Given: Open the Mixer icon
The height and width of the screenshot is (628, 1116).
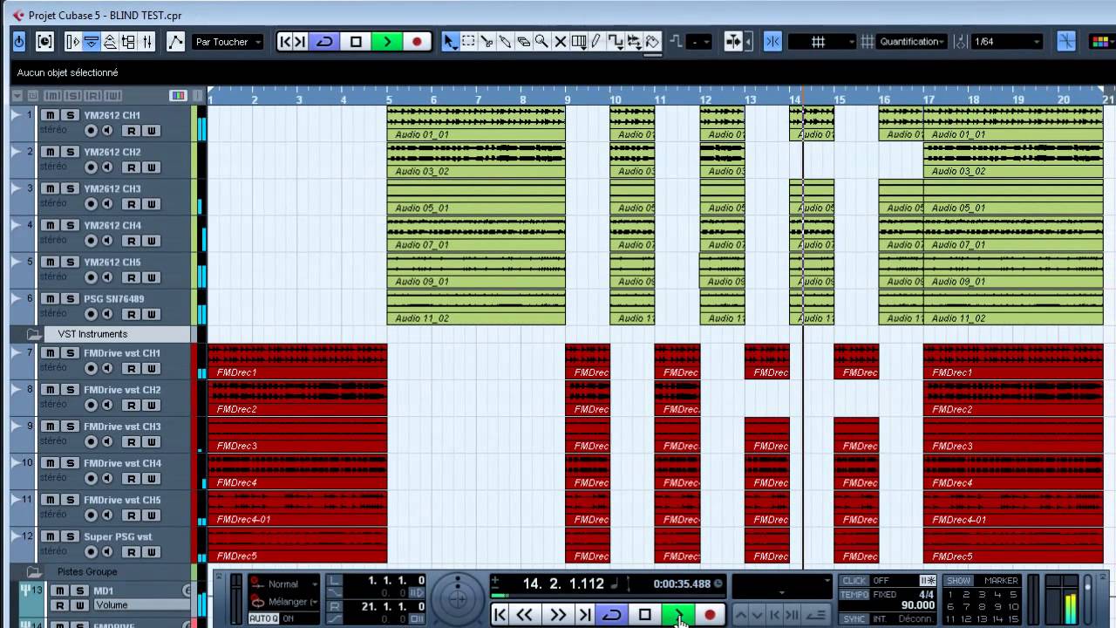Looking at the screenshot, I should click(146, 41).
